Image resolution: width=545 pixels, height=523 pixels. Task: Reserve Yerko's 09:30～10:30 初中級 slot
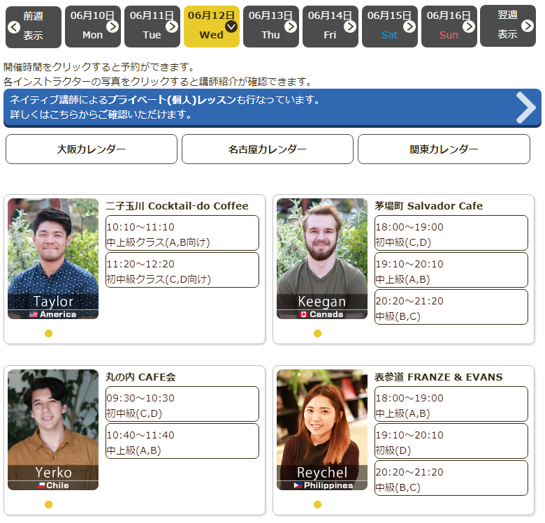(x=182, y=404)
